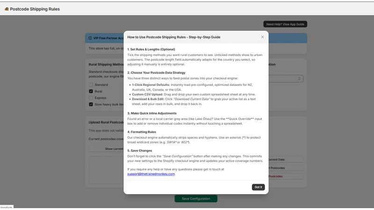Click the 'Postcode Shipping Rules' page title

(35, 9)
